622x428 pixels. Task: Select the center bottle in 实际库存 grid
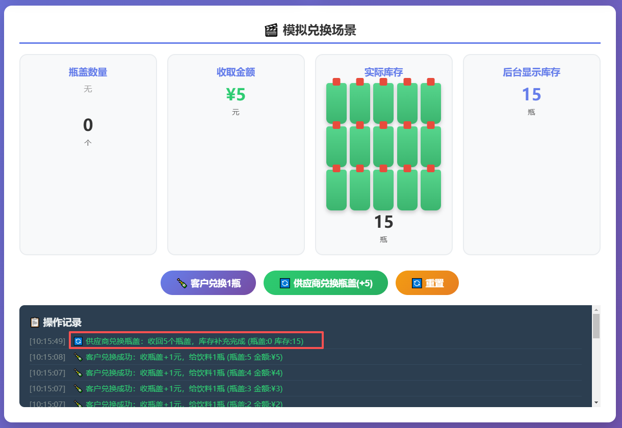[x=383, y=146]
